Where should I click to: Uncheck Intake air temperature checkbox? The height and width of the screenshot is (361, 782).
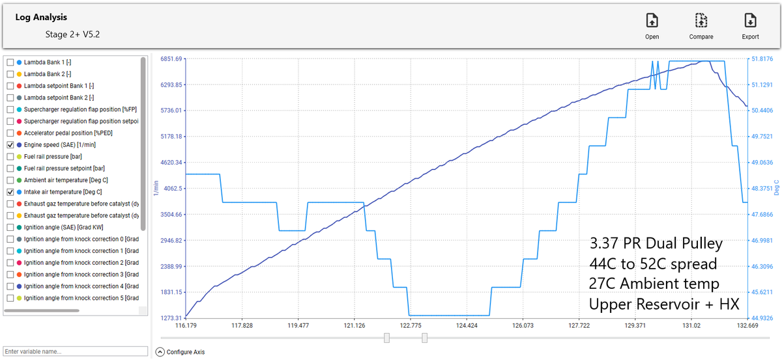click(x=10, y=193)
